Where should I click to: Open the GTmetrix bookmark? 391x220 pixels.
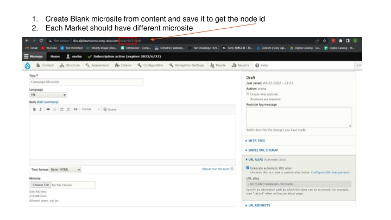pyautogui.click(x=169, y=48)
